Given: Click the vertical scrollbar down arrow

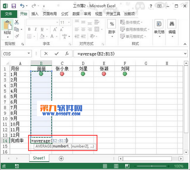Looking at the screenshot, I should [x=186, y=152].
